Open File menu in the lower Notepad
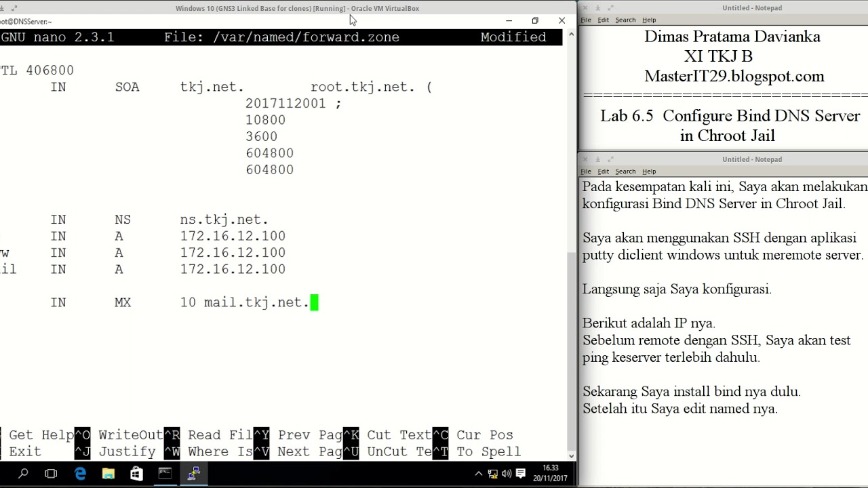The width and height of the screenshot is (868, 488). pos(586,171)
